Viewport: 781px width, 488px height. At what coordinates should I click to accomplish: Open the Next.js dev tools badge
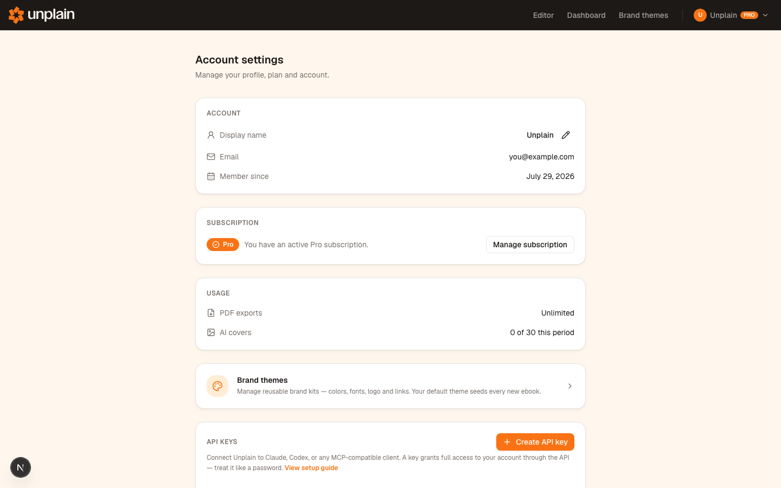[21, 467]
